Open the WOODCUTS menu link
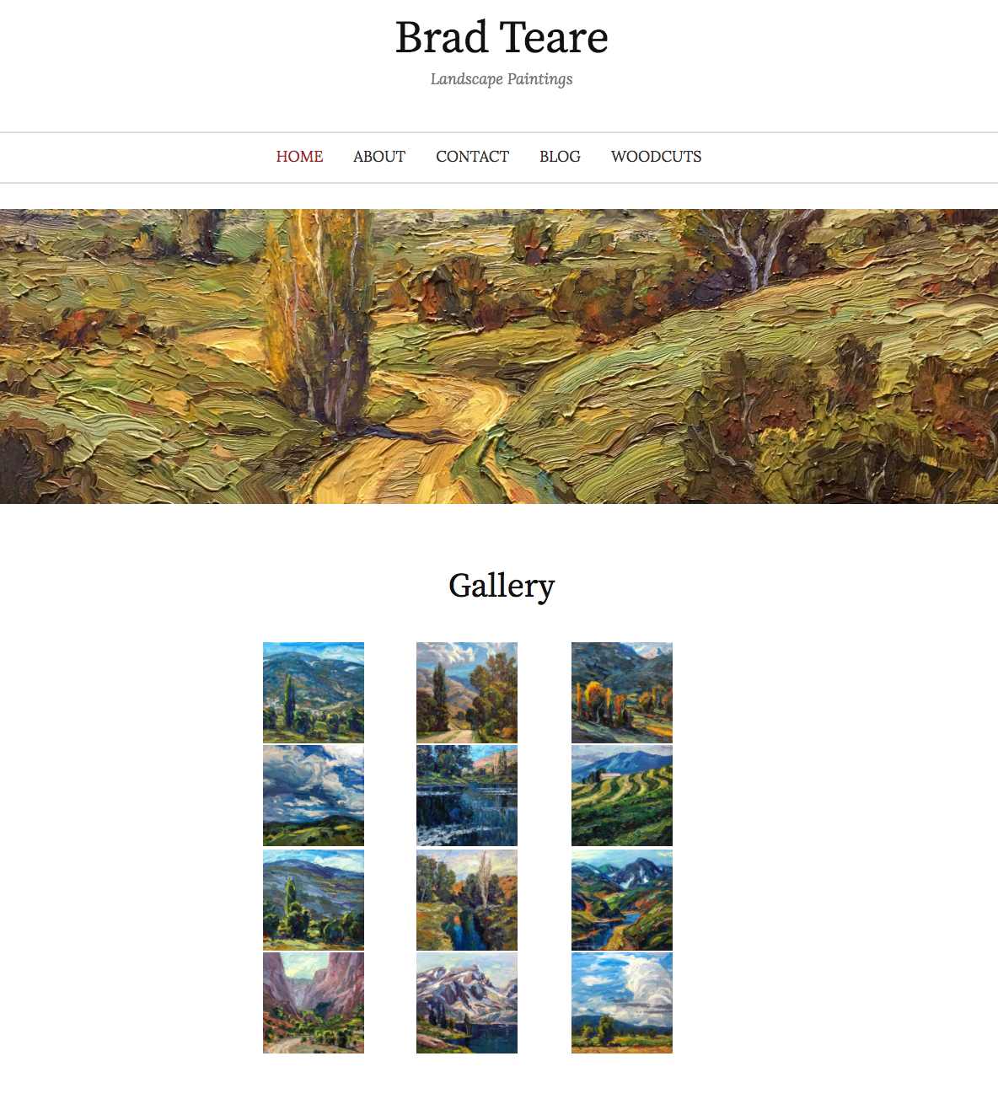 coord(656,157)
